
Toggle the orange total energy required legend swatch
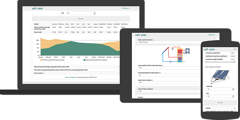click(x=41, y=60)
